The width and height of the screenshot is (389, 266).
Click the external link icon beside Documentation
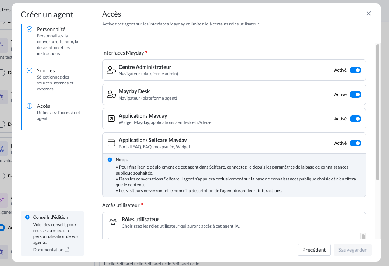(x=67, y=250)
